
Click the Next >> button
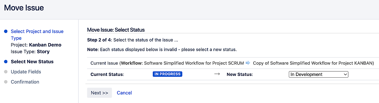(99, 93)
